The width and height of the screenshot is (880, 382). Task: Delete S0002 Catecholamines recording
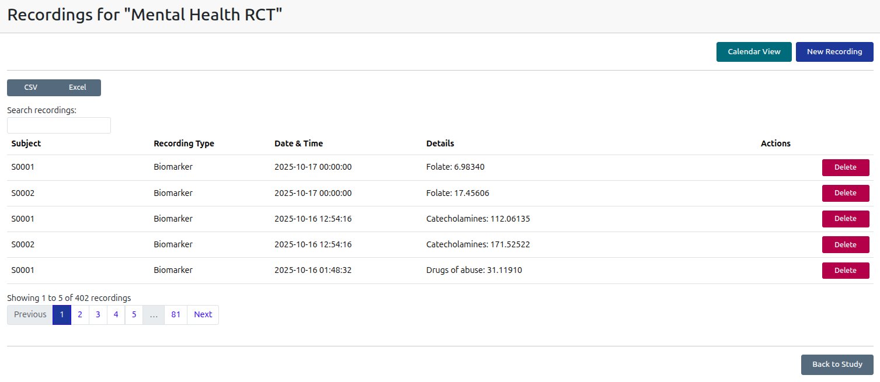845,245
